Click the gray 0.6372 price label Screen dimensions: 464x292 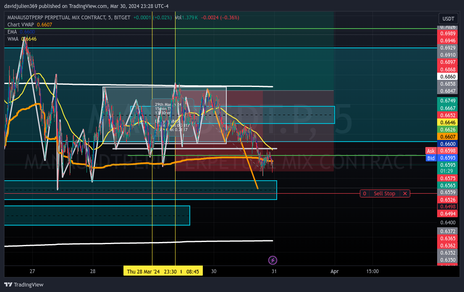coord(448,231)
